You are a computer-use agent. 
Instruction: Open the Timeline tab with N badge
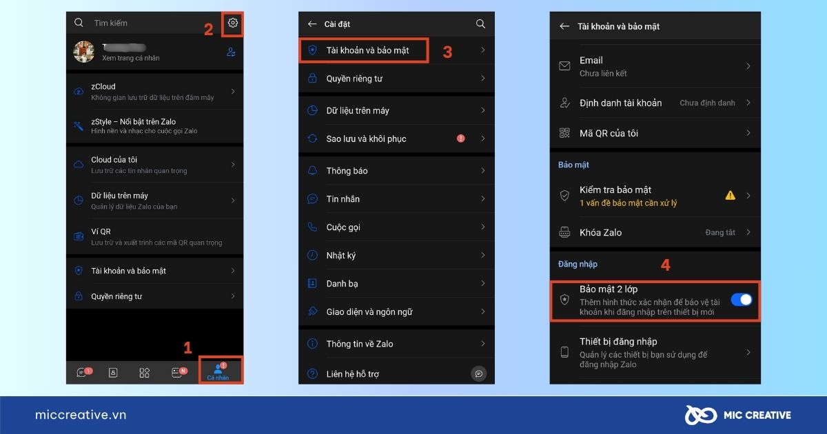point(178,373)
